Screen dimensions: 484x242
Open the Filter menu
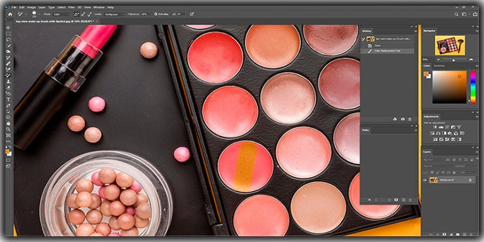coord(71,7)
